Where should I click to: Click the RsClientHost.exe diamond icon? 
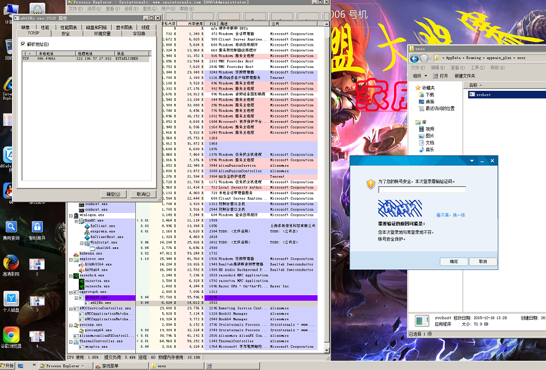(87, 237)
